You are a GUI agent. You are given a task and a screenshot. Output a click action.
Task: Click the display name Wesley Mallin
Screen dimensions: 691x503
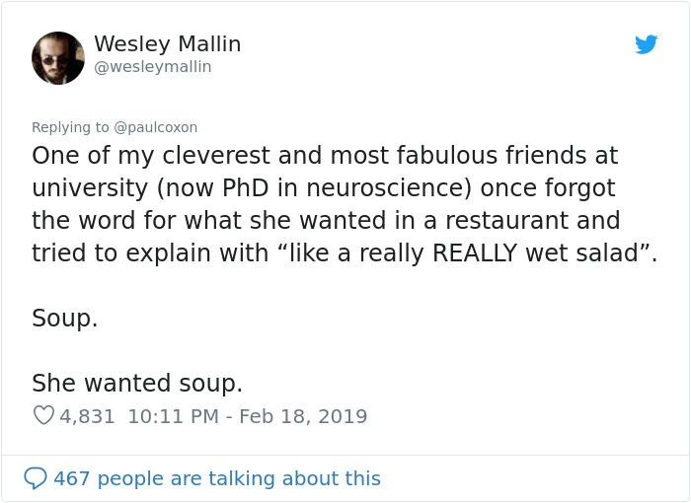point(167,44)
